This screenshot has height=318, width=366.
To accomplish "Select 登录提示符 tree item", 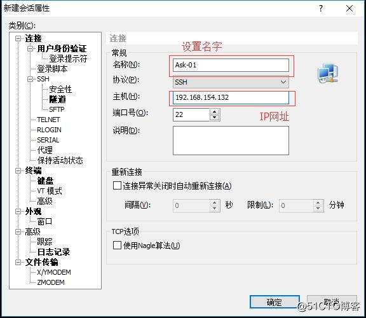I will coord(68,59).
